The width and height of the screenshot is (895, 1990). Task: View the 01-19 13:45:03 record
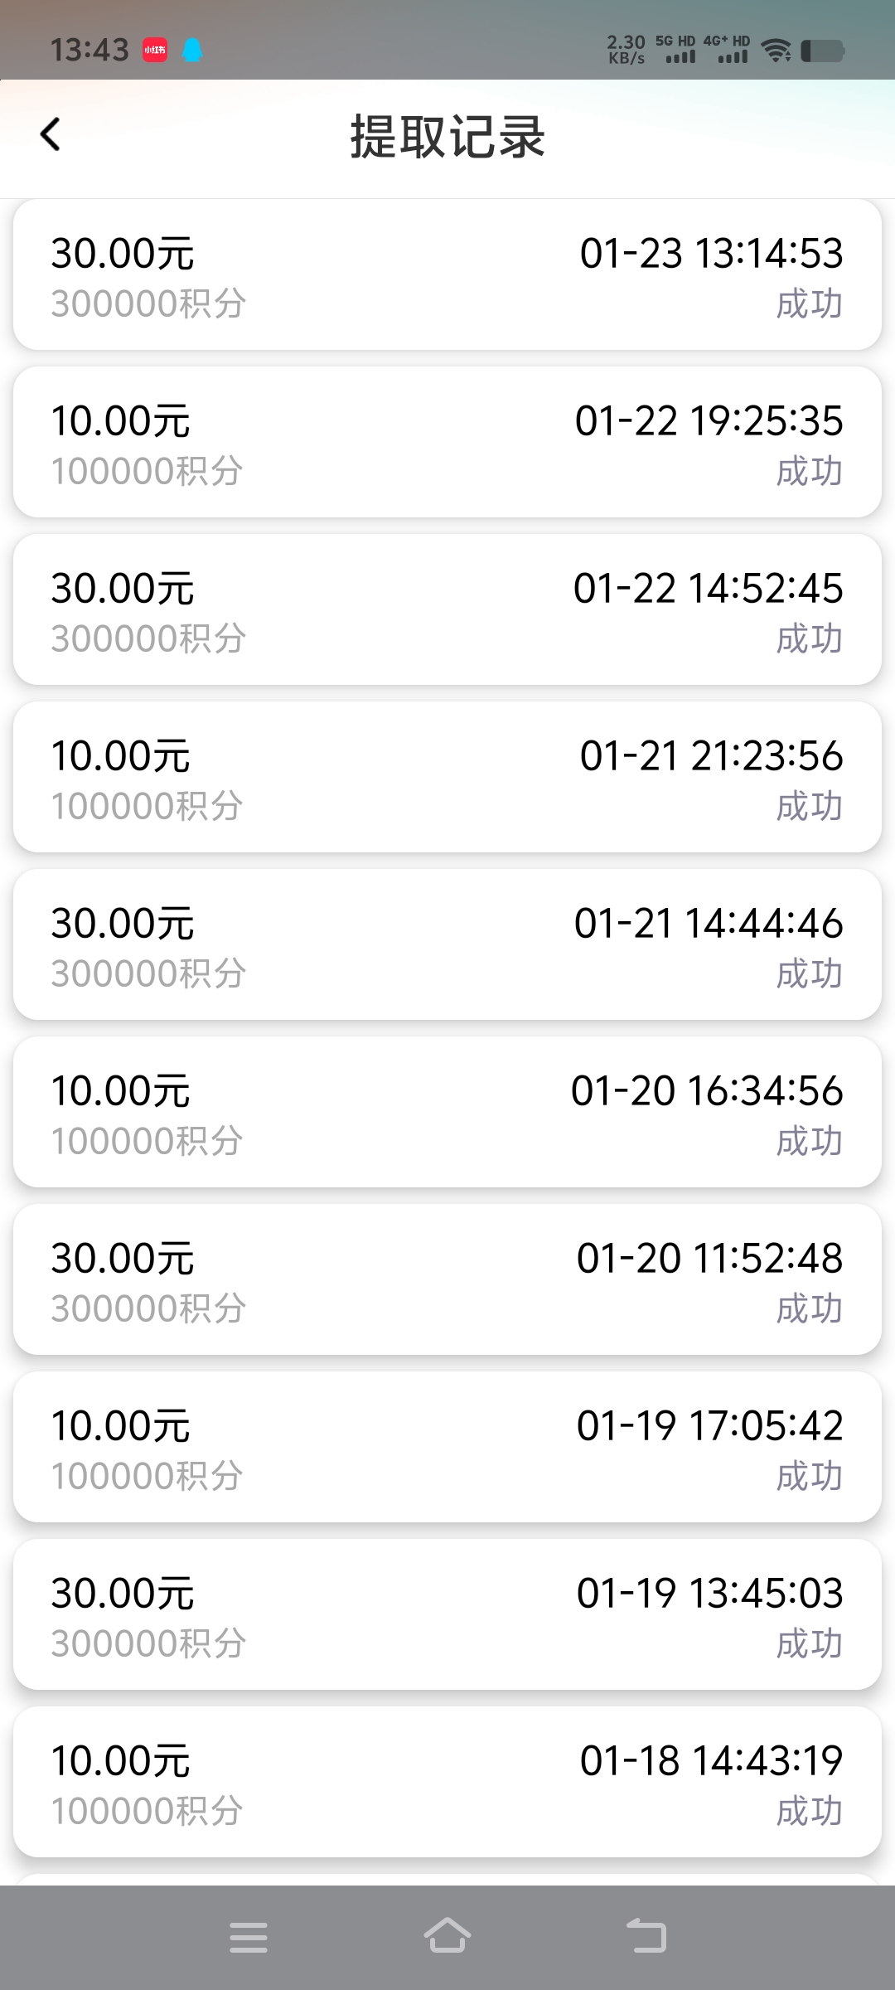click(447, 1615)
